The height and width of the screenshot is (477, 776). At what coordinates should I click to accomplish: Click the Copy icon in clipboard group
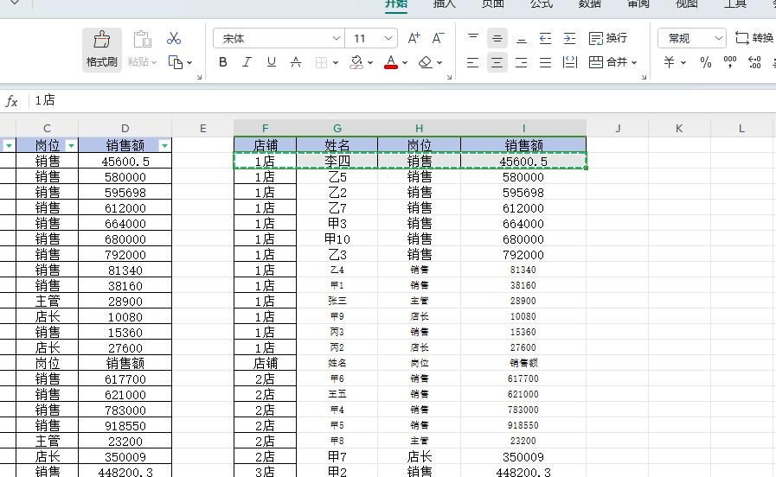(176, 62)
